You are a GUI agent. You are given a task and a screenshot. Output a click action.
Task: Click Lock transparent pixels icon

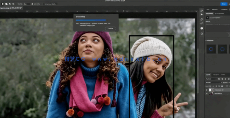tap(211, 86)
